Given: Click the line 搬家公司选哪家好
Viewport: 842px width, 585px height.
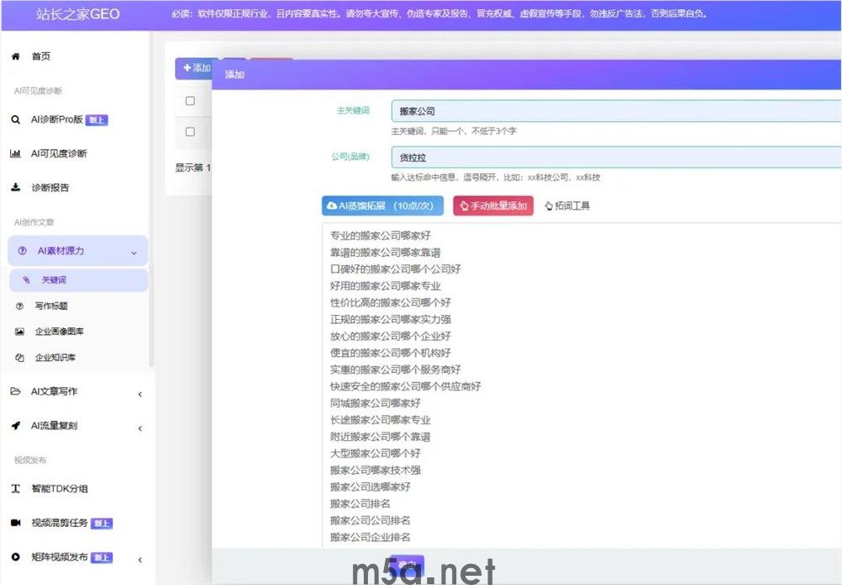Looking at the screenshot, I should tap(370, 487).
